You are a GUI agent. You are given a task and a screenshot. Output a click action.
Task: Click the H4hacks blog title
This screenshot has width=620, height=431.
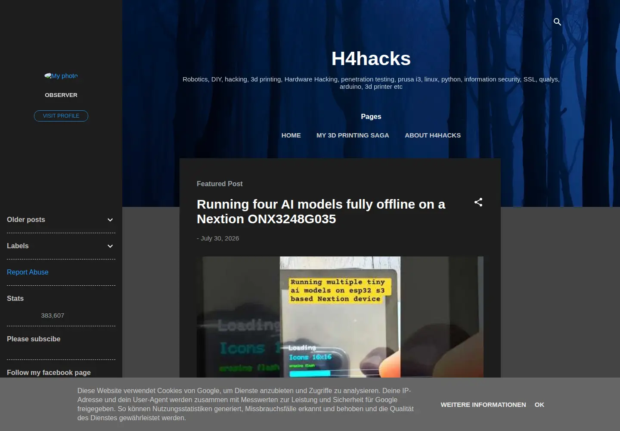pyautogui.click(x=371, y=59)
